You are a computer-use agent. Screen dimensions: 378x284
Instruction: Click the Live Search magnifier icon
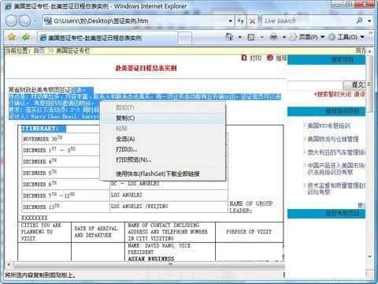click(x=359, y=21)
